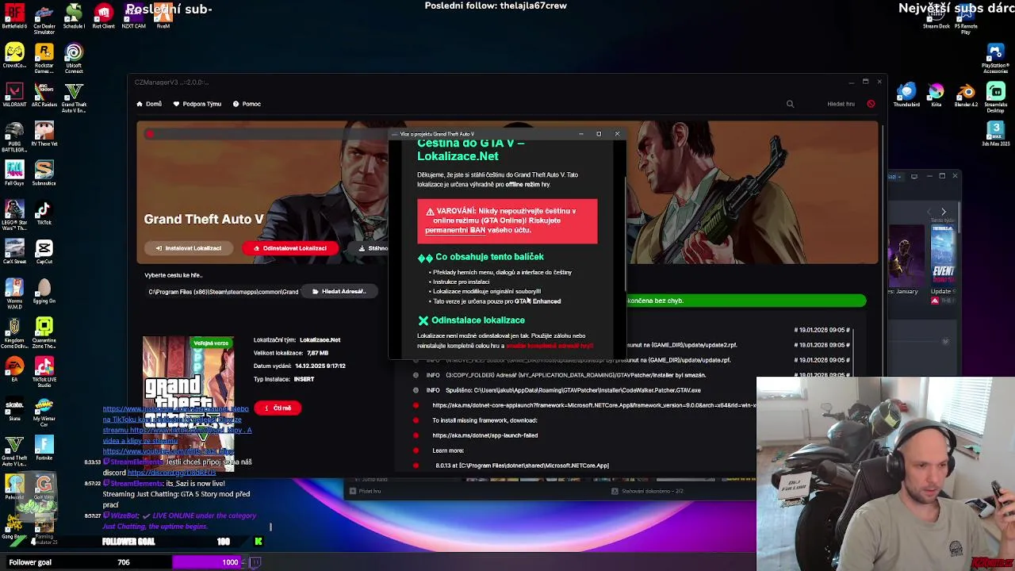Open the Blender 4.2 desktop icon
1015x571 pixels.
[x=966, y=95]
